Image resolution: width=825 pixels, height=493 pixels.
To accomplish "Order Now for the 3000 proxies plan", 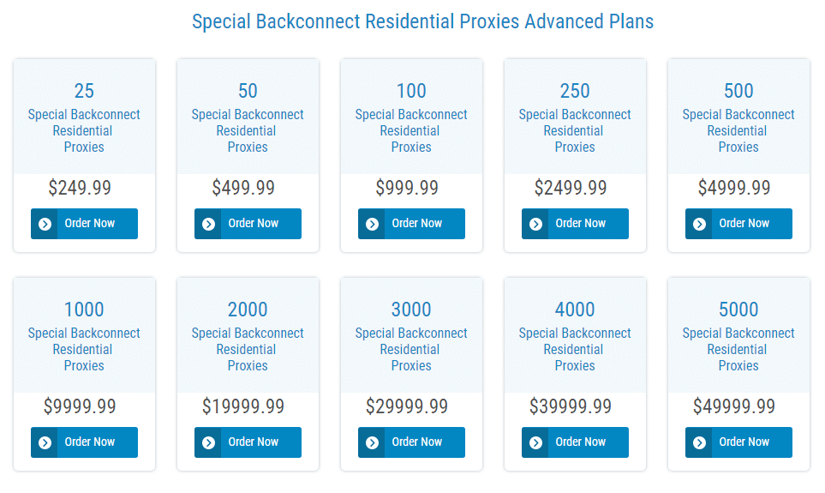I will 411,442.
